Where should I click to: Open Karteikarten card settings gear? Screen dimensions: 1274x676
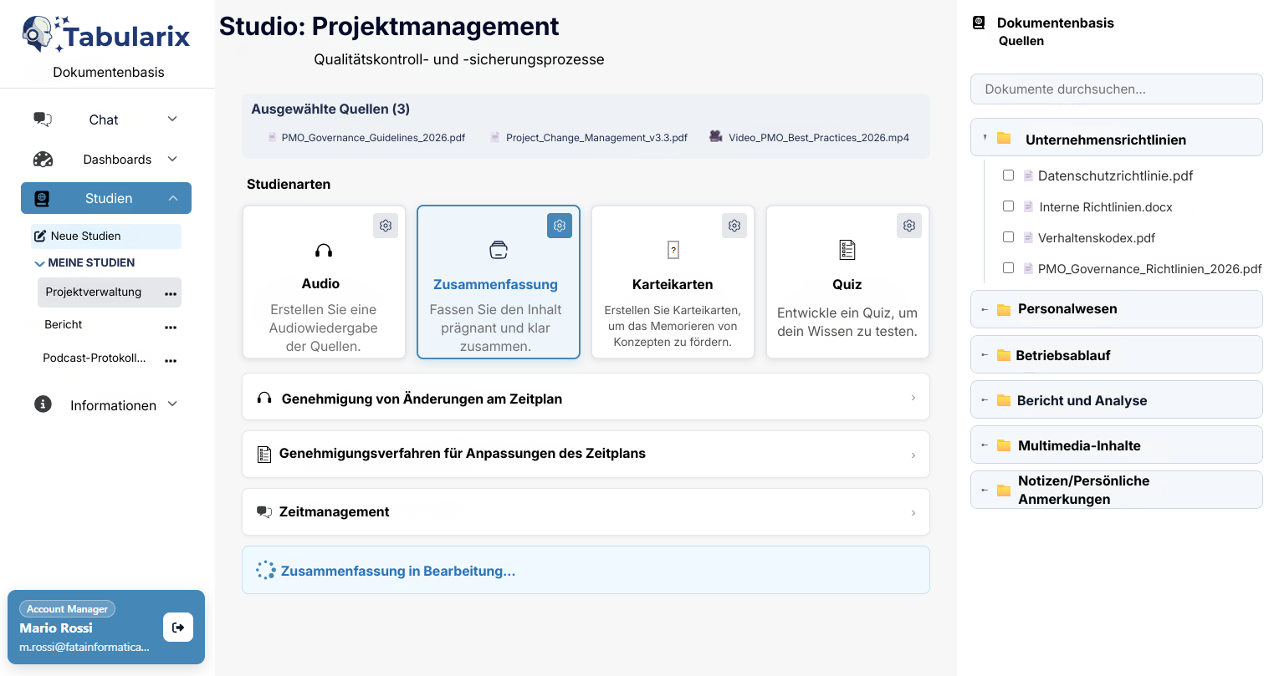coord(734,226)
